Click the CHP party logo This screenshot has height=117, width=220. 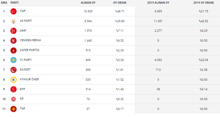click(x=14, y=11)
